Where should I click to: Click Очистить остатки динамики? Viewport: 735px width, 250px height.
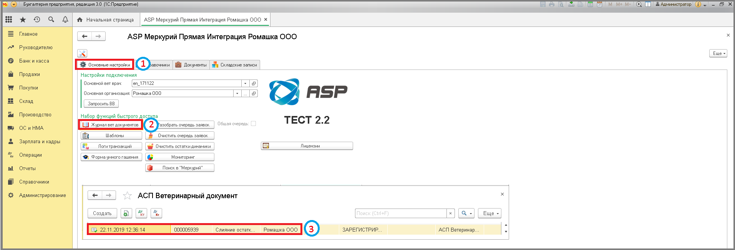pyautogui.click(x=180, y=146)
